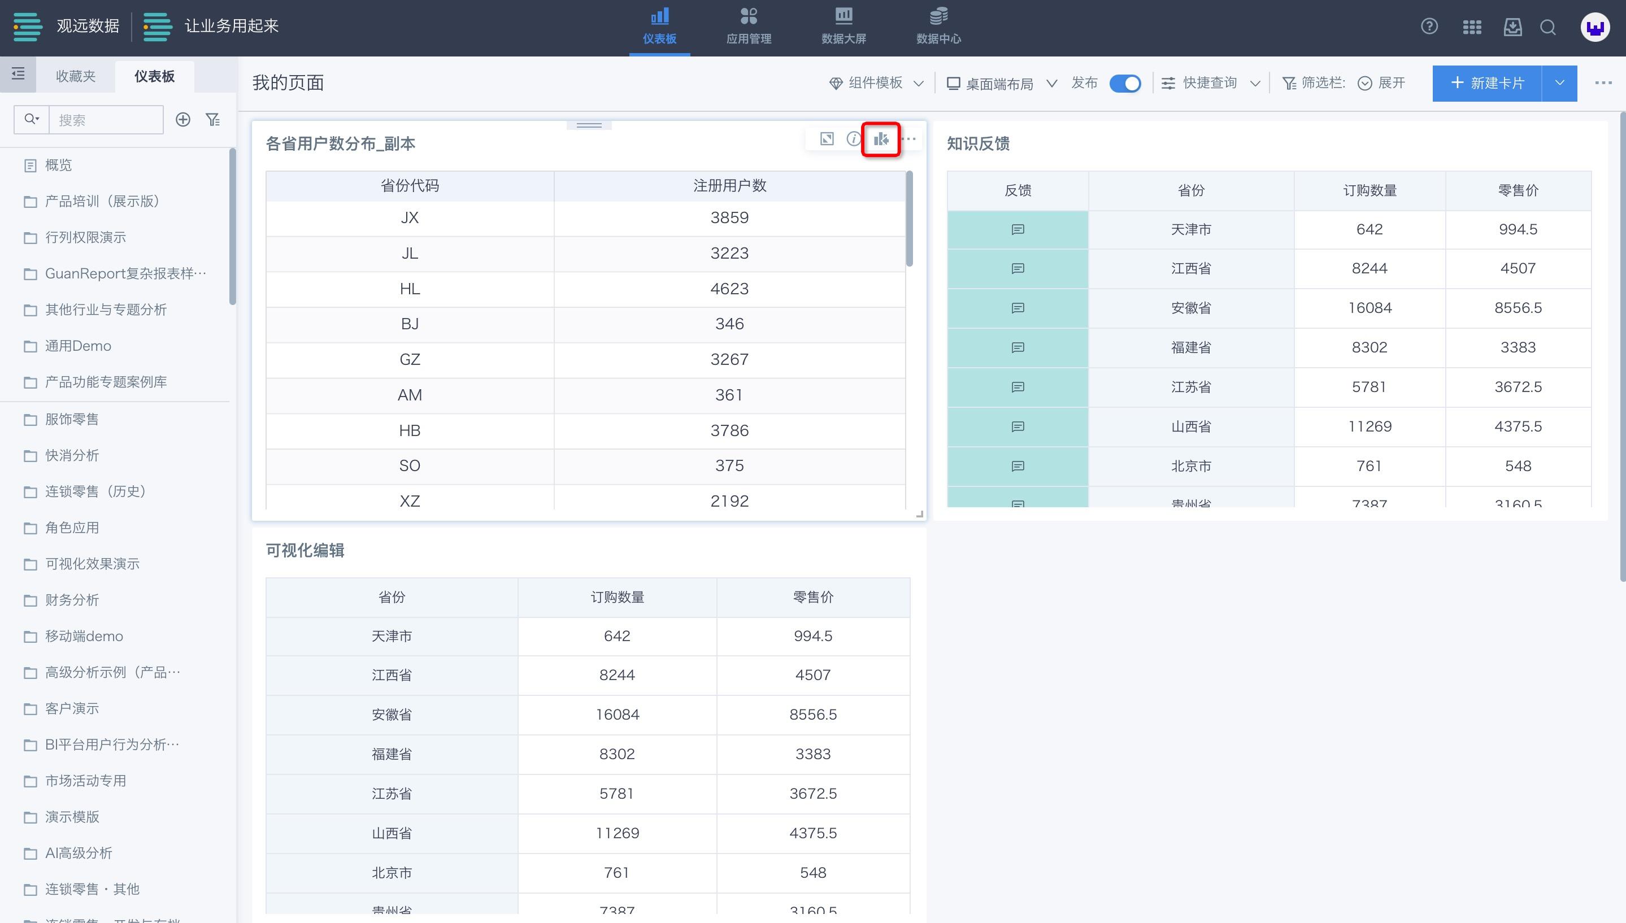
Task: Expand the 筛选栏 展开 toggle
Action: pyautogui.click(x=1381, y=83)
